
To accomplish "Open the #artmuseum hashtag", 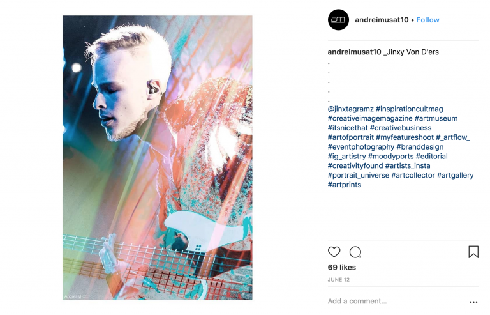I will (436, 119).
